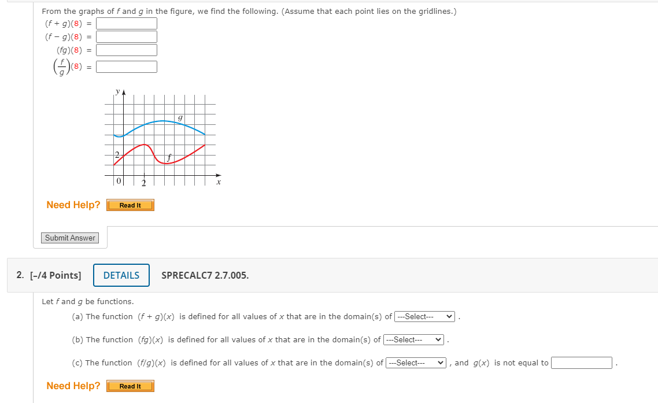Screen dimensions: 658x403
Task: Click the g(x) not equal to answer box
Action: point(582,363)
